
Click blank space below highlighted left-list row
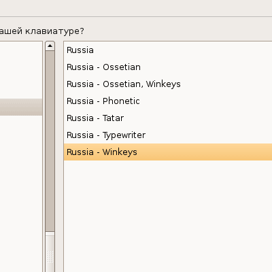[x=21, y=194]
